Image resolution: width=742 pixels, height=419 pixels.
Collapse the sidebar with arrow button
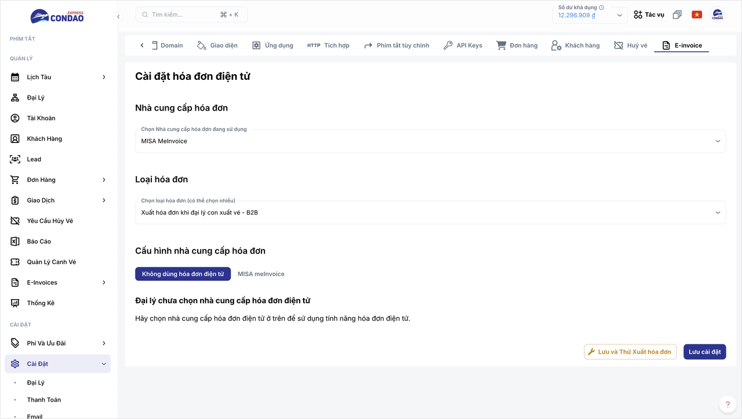pos(118,16)
